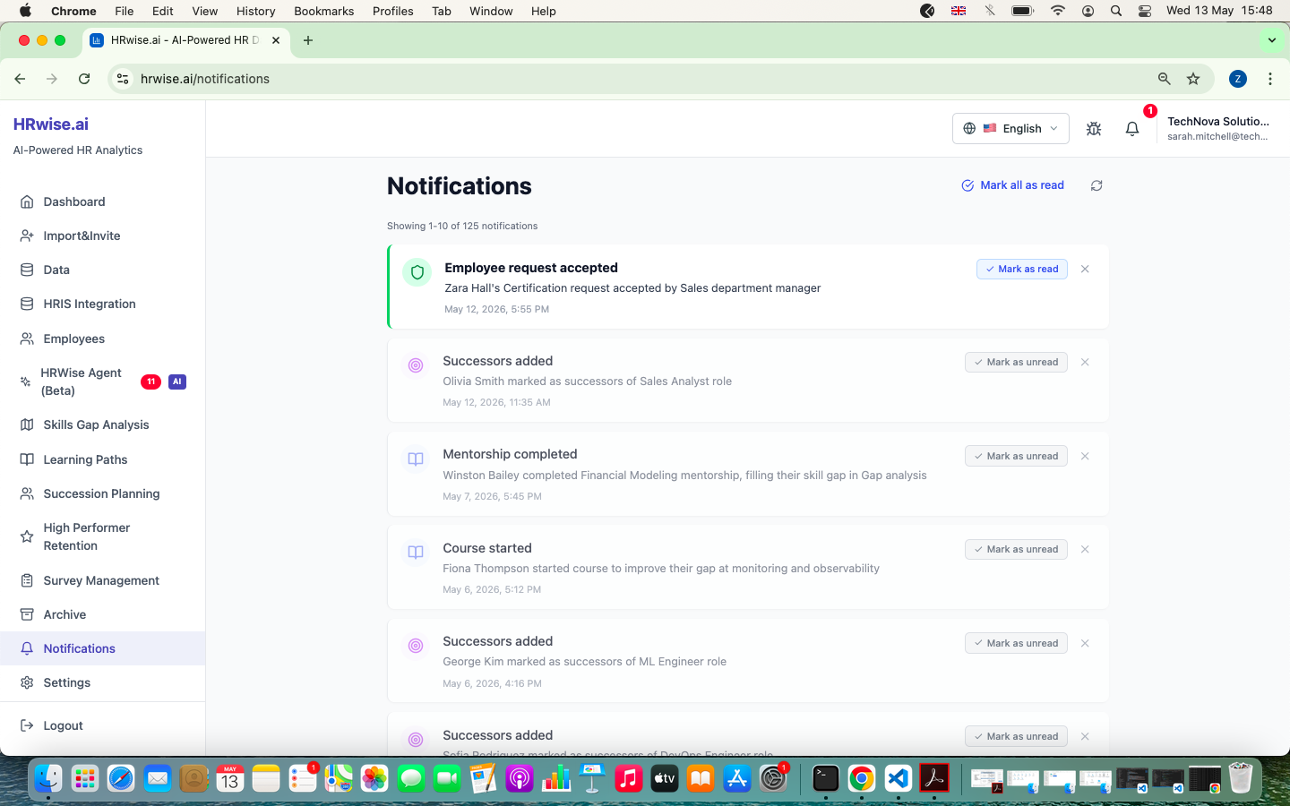The height and width of the screenshot is (806, 1290).
Task: Open the Mentorship completed notification text
Action: pyautogui.click(x=684, y=476)
